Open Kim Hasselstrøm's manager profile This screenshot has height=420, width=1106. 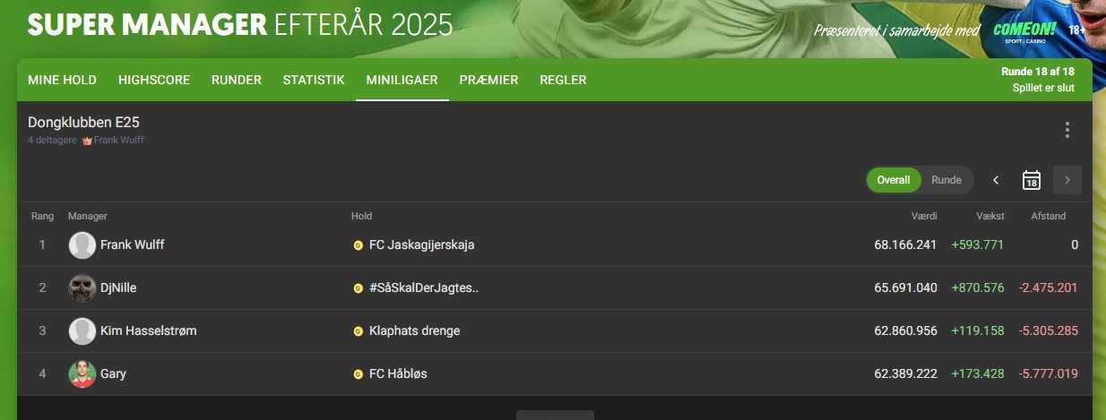(x=149, y=331)
